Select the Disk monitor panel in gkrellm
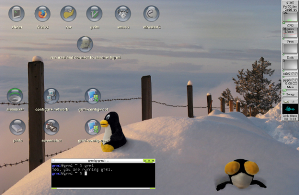Image resolution: width=299 pixels, height=195 pixels. tap(290, 64)
